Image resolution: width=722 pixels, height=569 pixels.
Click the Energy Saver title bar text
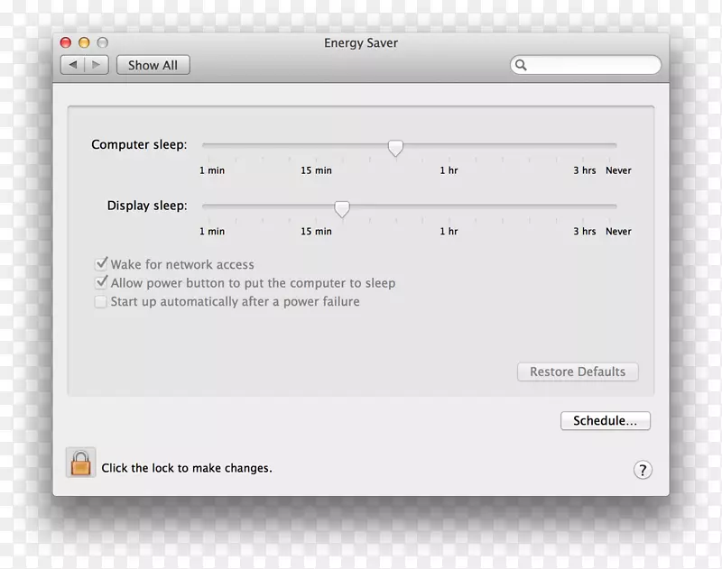click(x=361, y=42)
